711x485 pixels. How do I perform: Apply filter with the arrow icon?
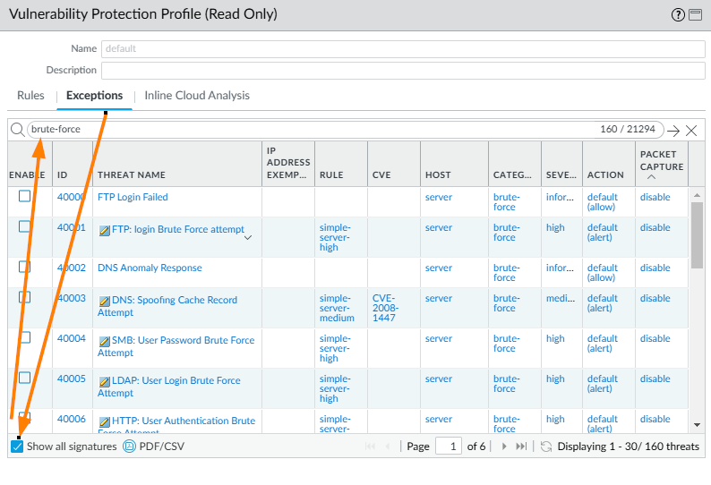pos(673,131)
